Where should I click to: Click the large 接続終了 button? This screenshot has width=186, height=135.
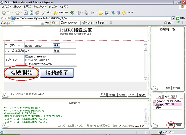click(57, 73)
